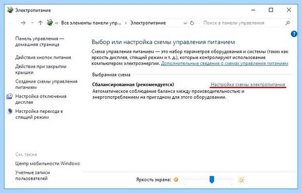The width and height of the screenshot is (302, 193).
Task: Click the high brightness sun icon
Action: click(241, 180)
